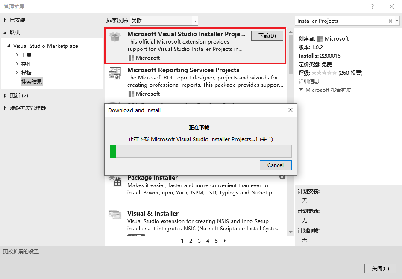Go to results page 2
The image size is (402, 279).
tap(191, 241)
